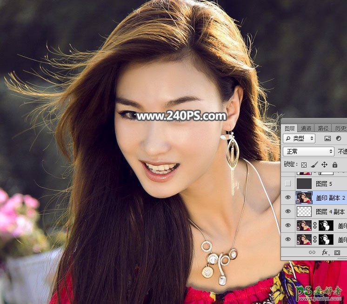Open the 历史 tab at panel edge
The width and height of the screenshot is (347, 304).
[340, 128]
